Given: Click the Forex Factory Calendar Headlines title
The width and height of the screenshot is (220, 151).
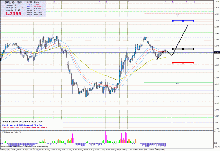Looking at the screenshot, I should 23,122.
